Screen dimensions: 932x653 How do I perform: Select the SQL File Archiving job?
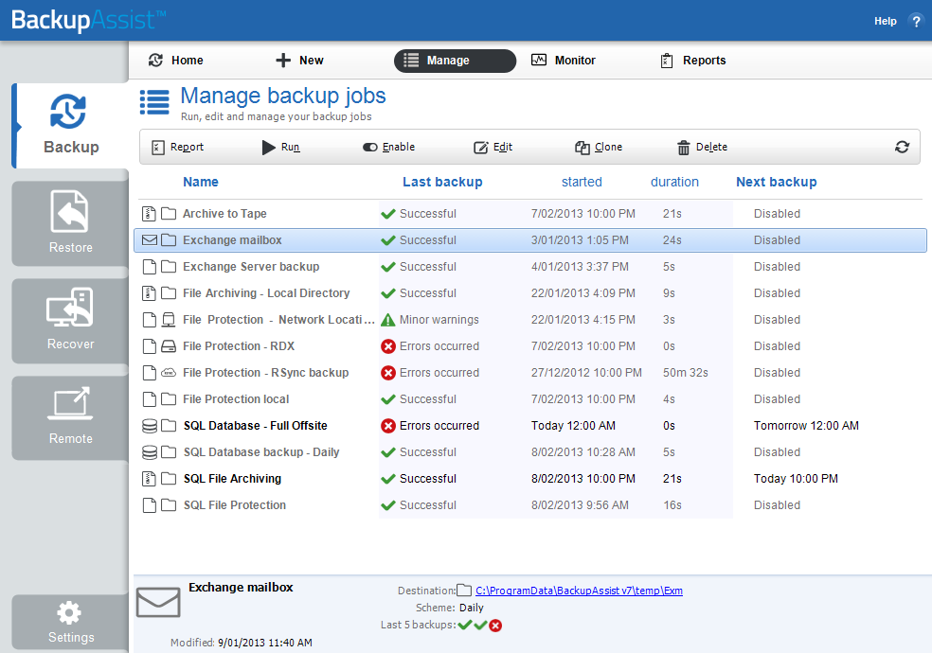(x=530, y=479)
